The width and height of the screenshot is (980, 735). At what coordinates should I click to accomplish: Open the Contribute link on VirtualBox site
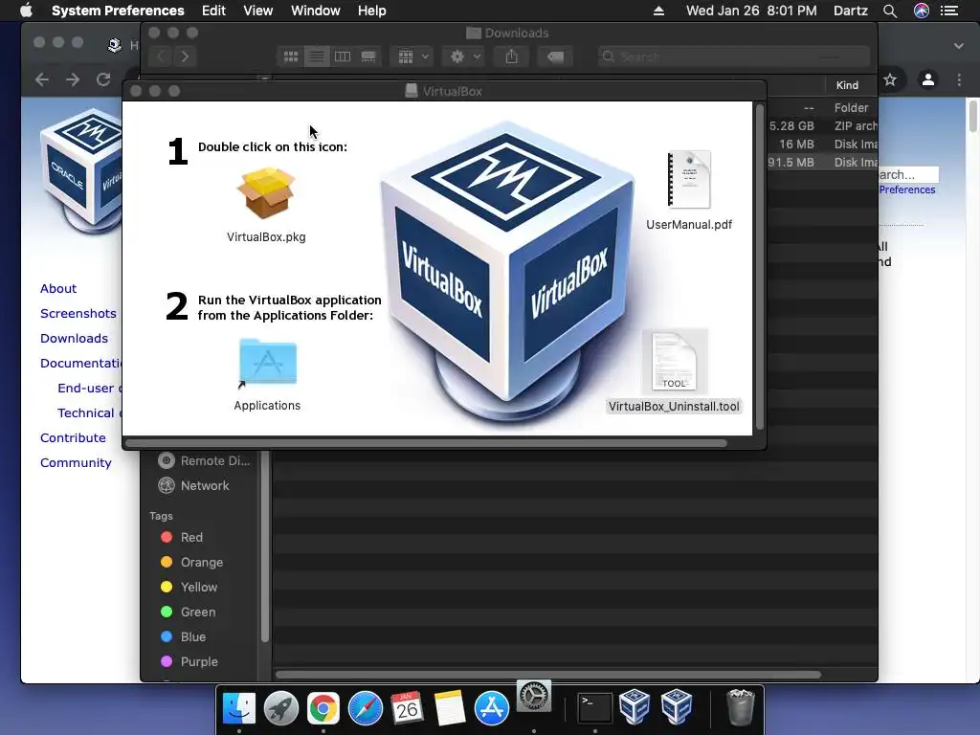point(73,438)
